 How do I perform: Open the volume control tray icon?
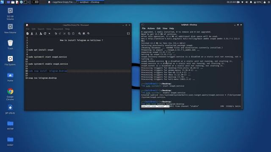[x=246, y=2]
